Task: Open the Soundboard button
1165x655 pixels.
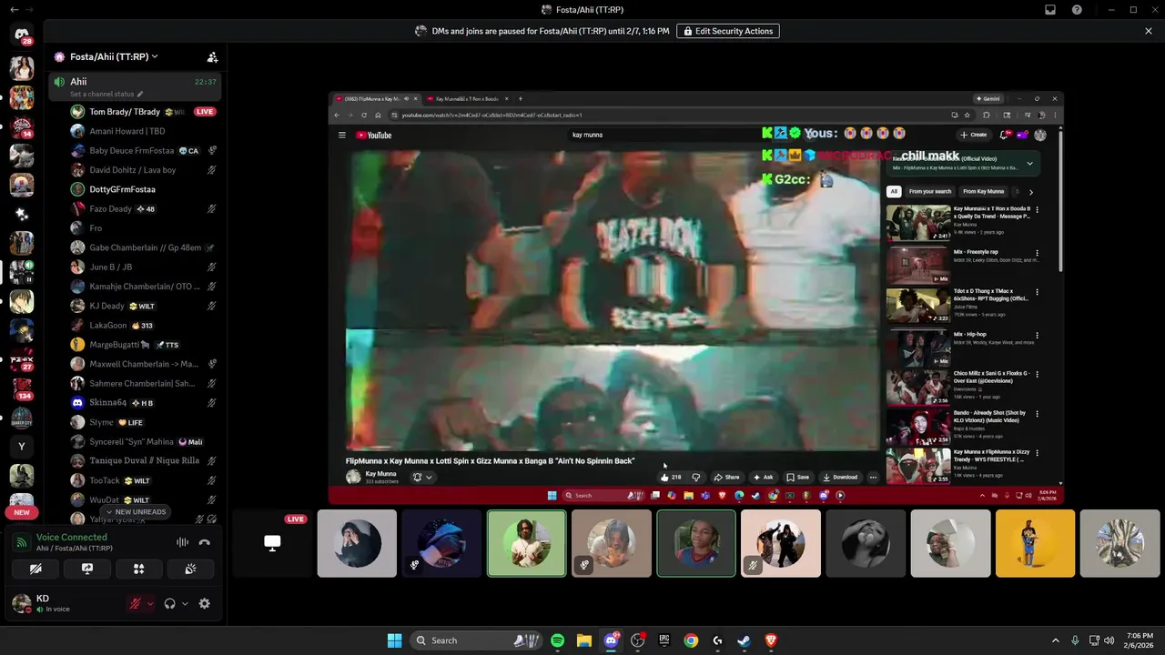Action: [190, 569]
